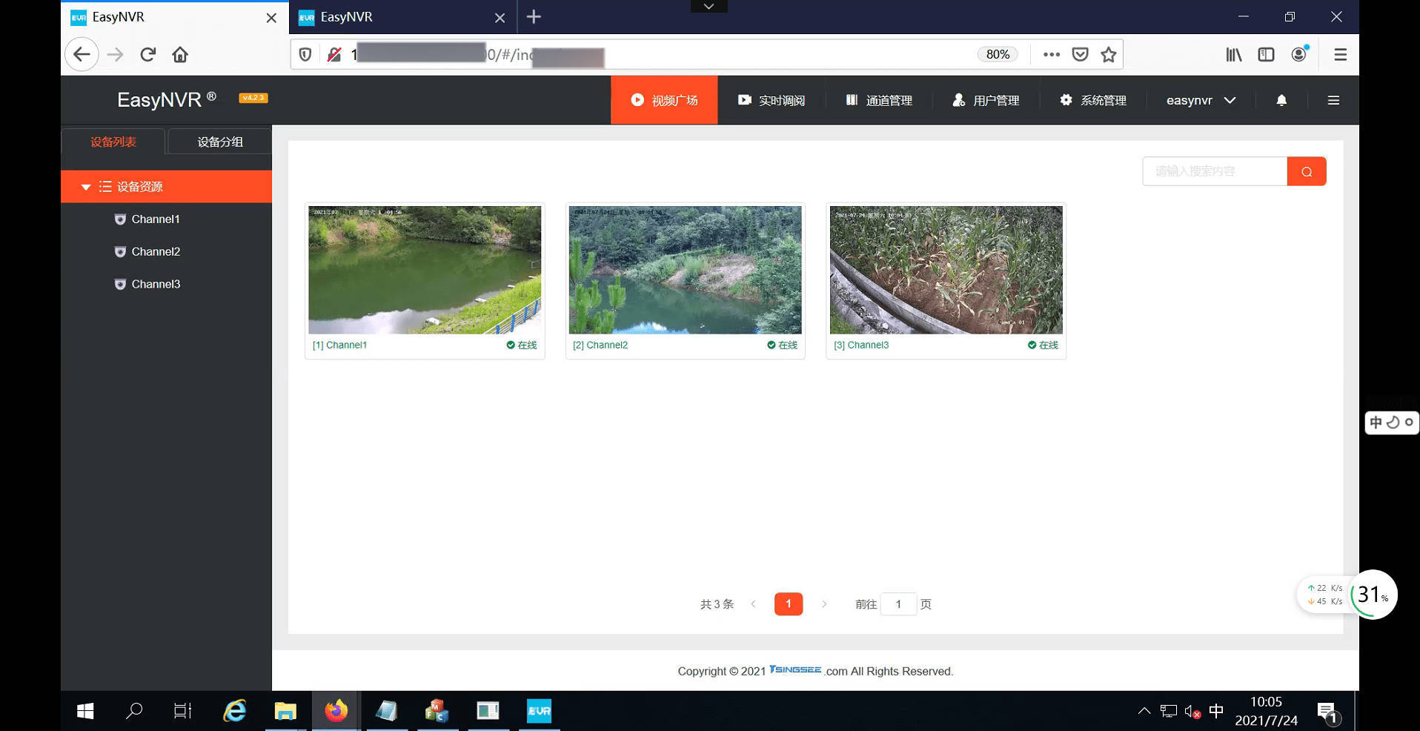1420x731 pixels.
Task: Open the page actions three-dots menu
Action: pyautogui.click(x=1051, y=54)
